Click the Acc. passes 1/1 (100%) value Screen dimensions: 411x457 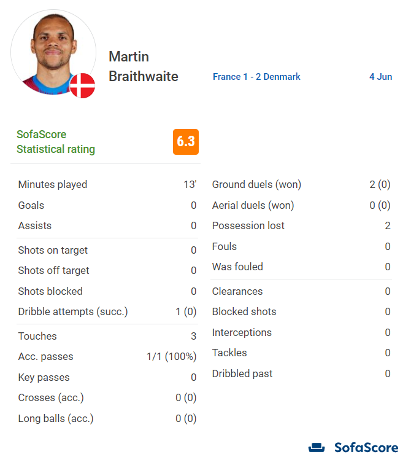click(171, 357)
